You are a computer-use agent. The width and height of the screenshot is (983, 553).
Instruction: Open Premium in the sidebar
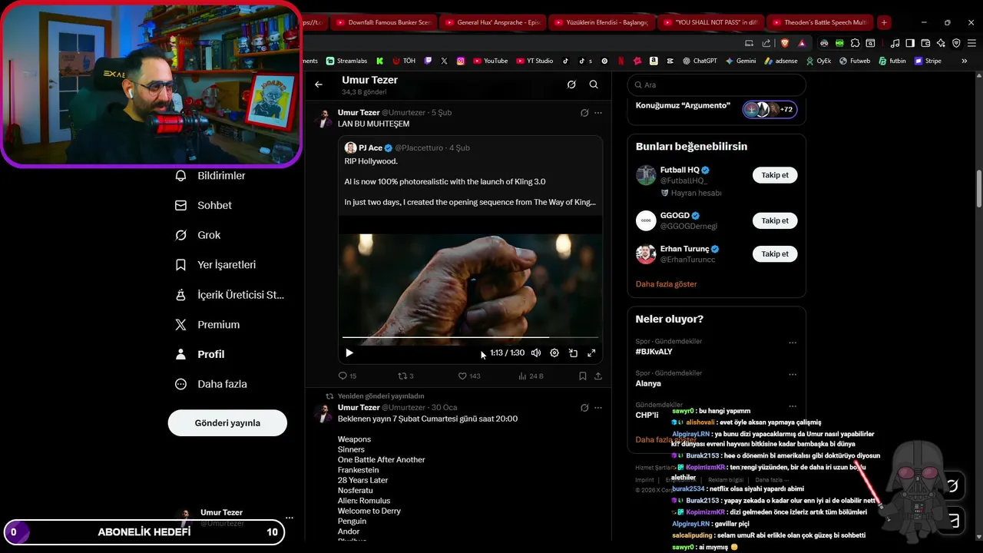pyautogui.click(x=207, y=325)
